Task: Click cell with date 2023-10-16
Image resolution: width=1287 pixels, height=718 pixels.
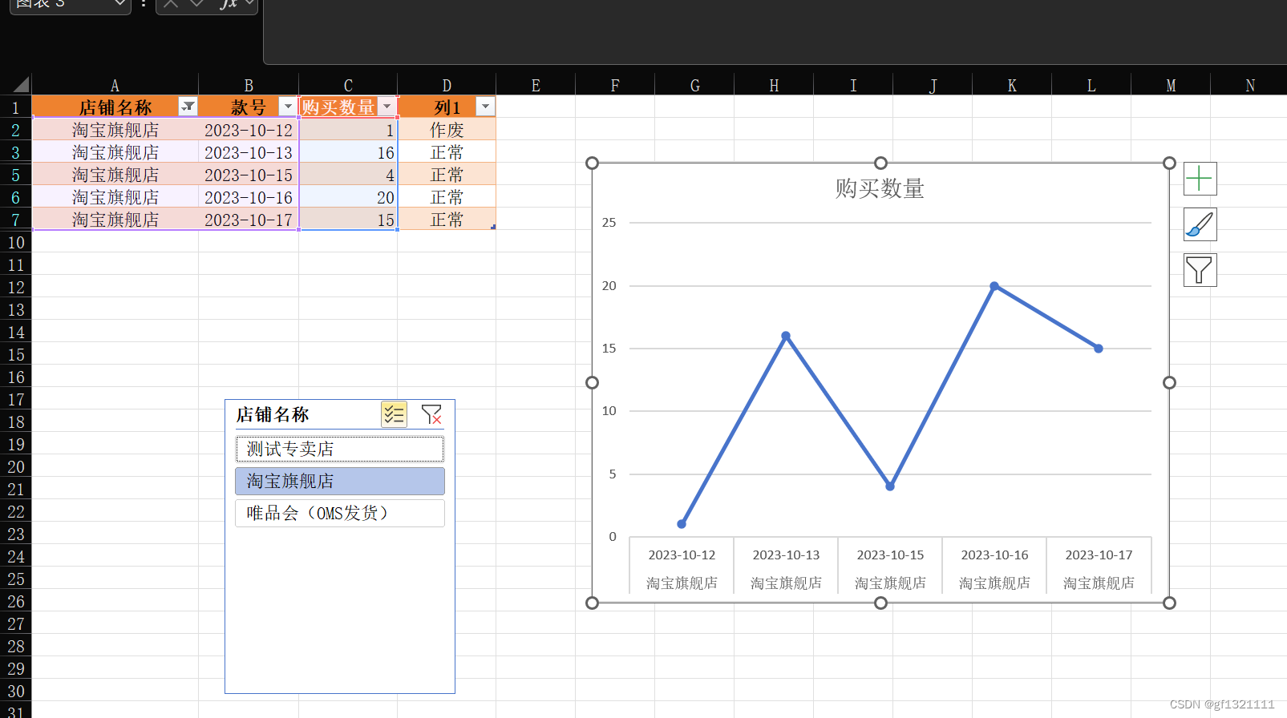Action: click(x=249, y=196)
